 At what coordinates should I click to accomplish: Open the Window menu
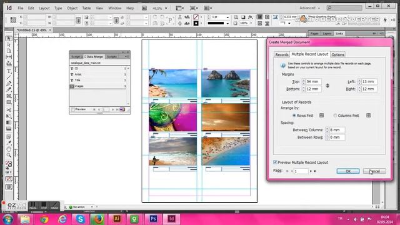(115, 8)
